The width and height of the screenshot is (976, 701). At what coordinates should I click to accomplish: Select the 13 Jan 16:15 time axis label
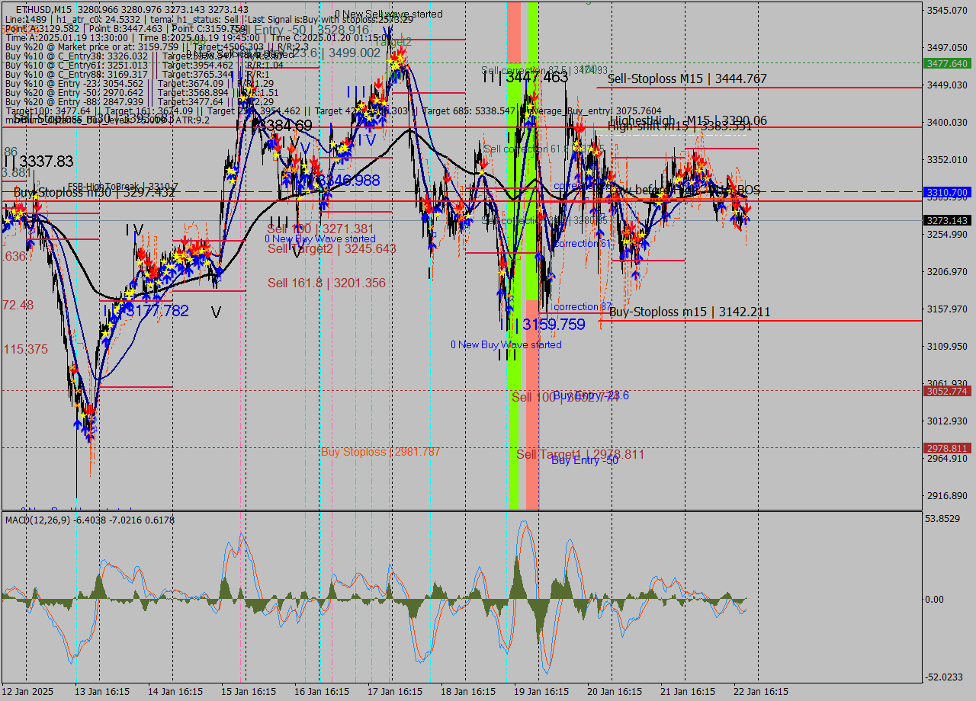pos(101,692)
